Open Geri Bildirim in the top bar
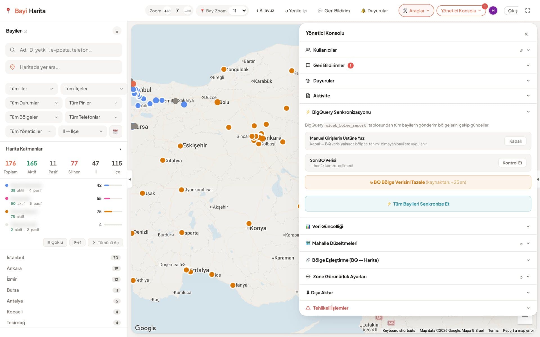Image resolution: width=540 pixels, height=337 pixels. coord(334,11)
